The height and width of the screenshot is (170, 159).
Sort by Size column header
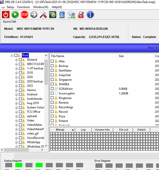[x=135, y=56]
